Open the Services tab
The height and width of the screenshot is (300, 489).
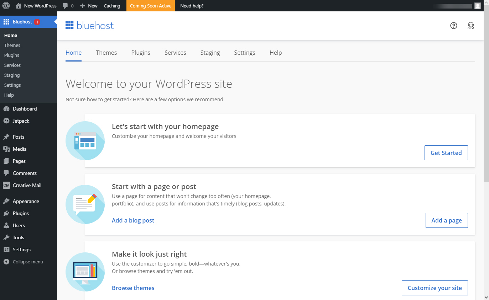click(175, 53)
